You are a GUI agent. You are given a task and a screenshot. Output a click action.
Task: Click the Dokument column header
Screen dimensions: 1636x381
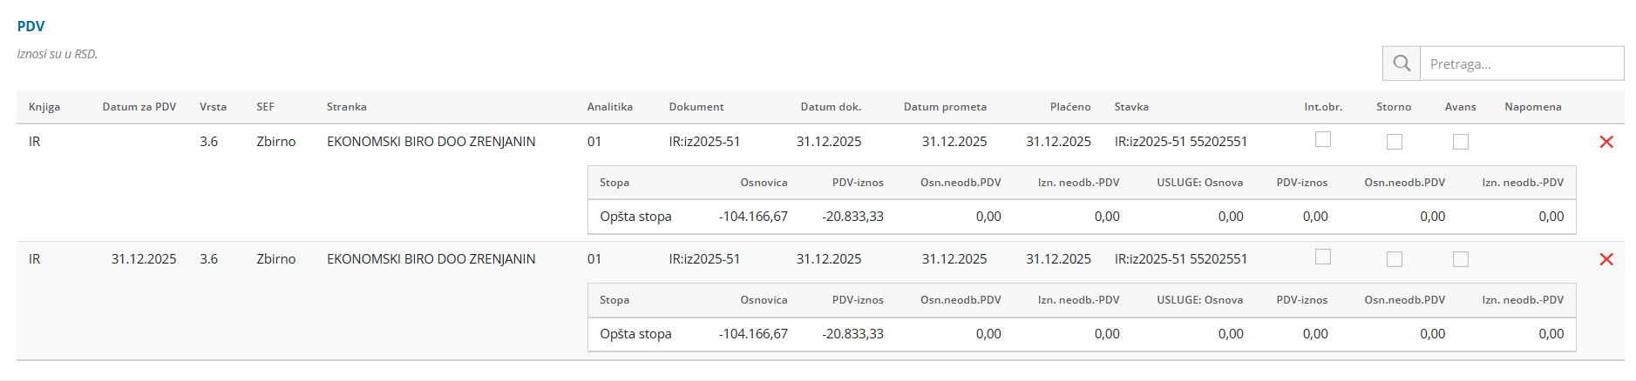pos(696,107)
